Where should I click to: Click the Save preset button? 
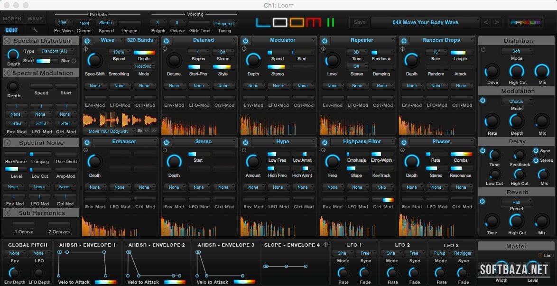tap(360, 22)
